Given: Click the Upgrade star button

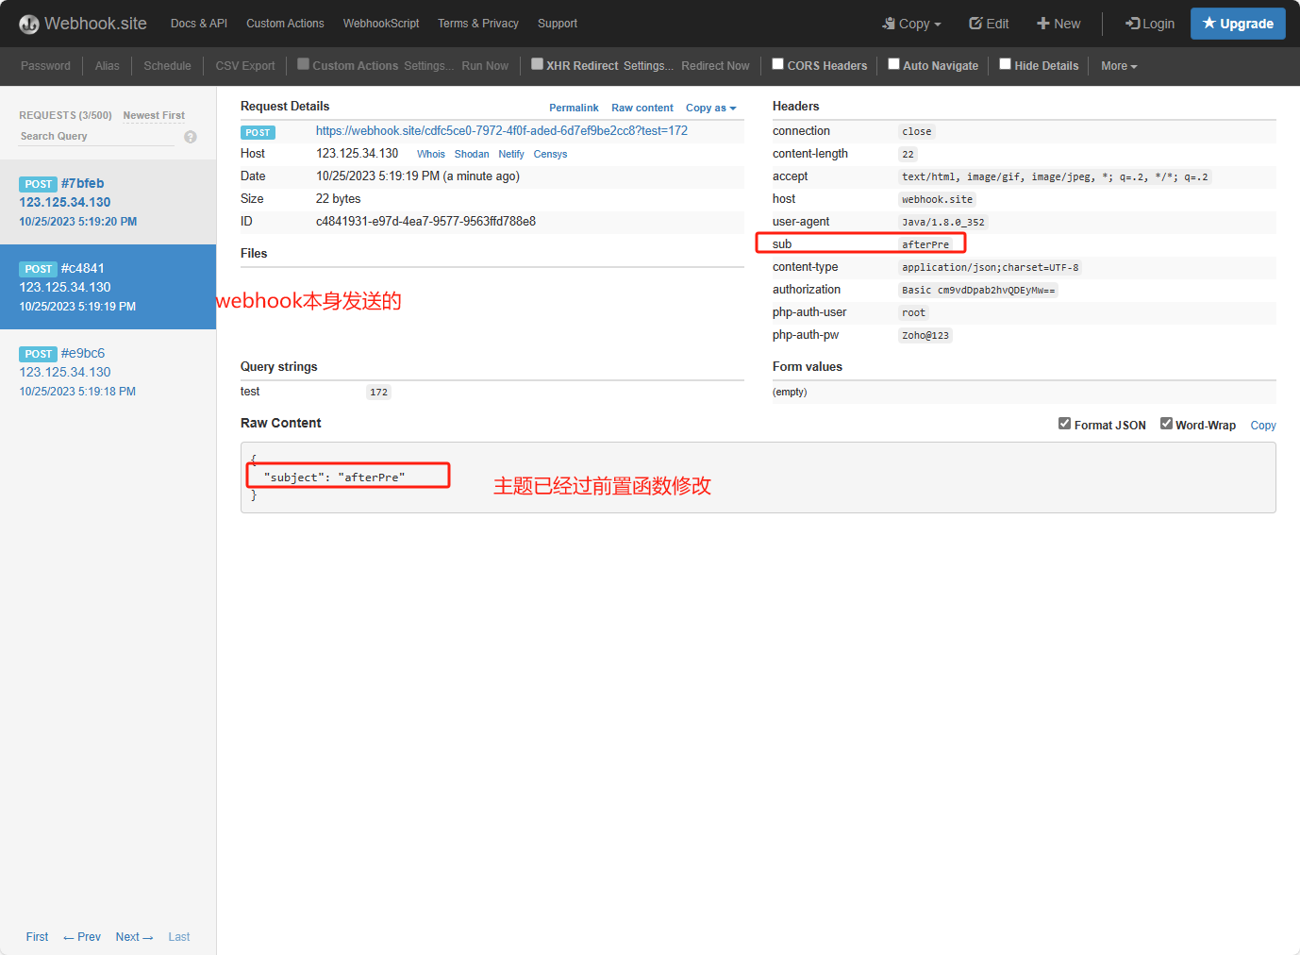Looking at the screenshot, I should click(x=1237, y=24).
